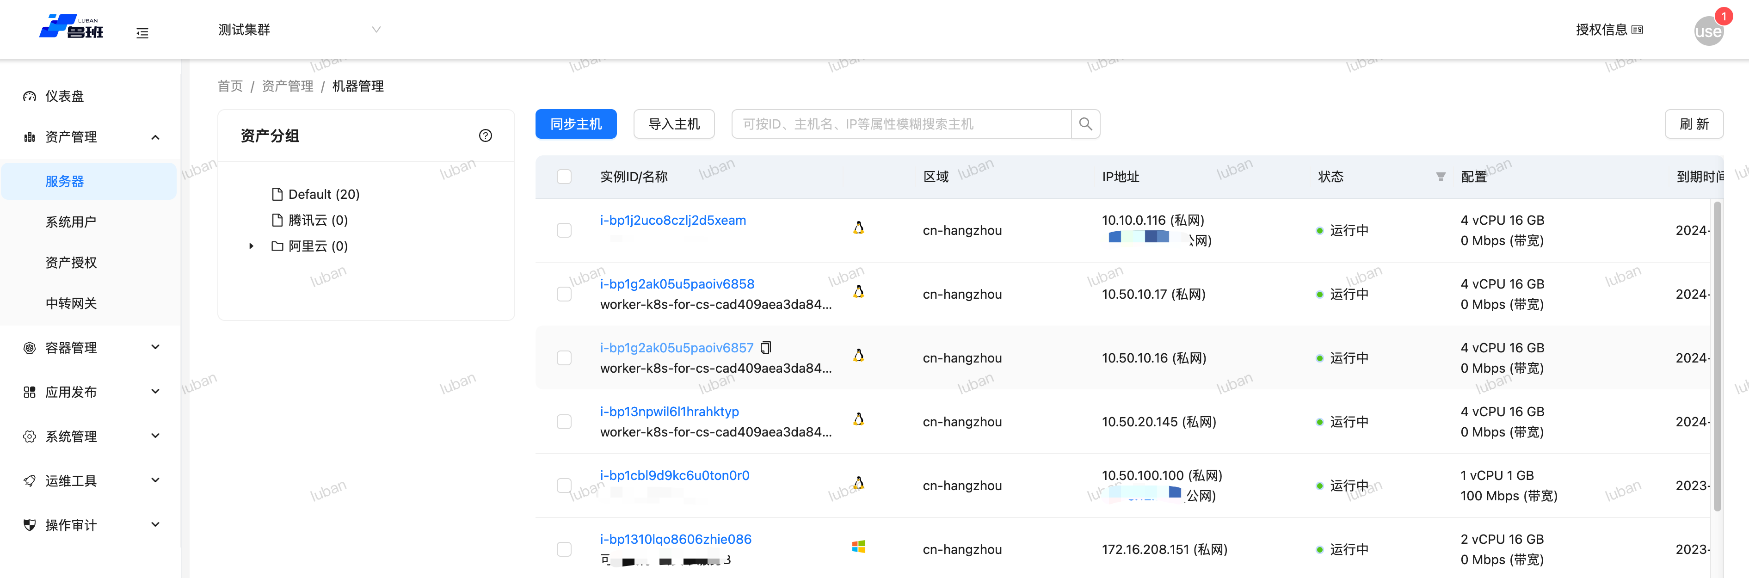Viewport: 1749px width, 578px height.
Task: Go to 仪表盘 dashboard menu item
Action: tap(64, 97)
